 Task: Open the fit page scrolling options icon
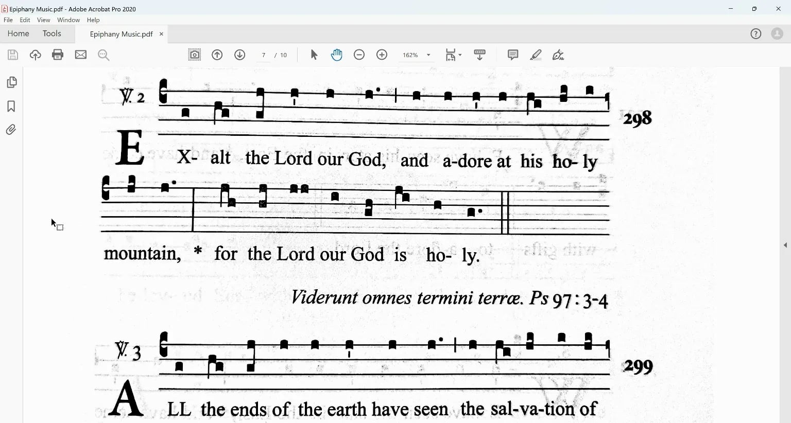click(x=453, y=55)
